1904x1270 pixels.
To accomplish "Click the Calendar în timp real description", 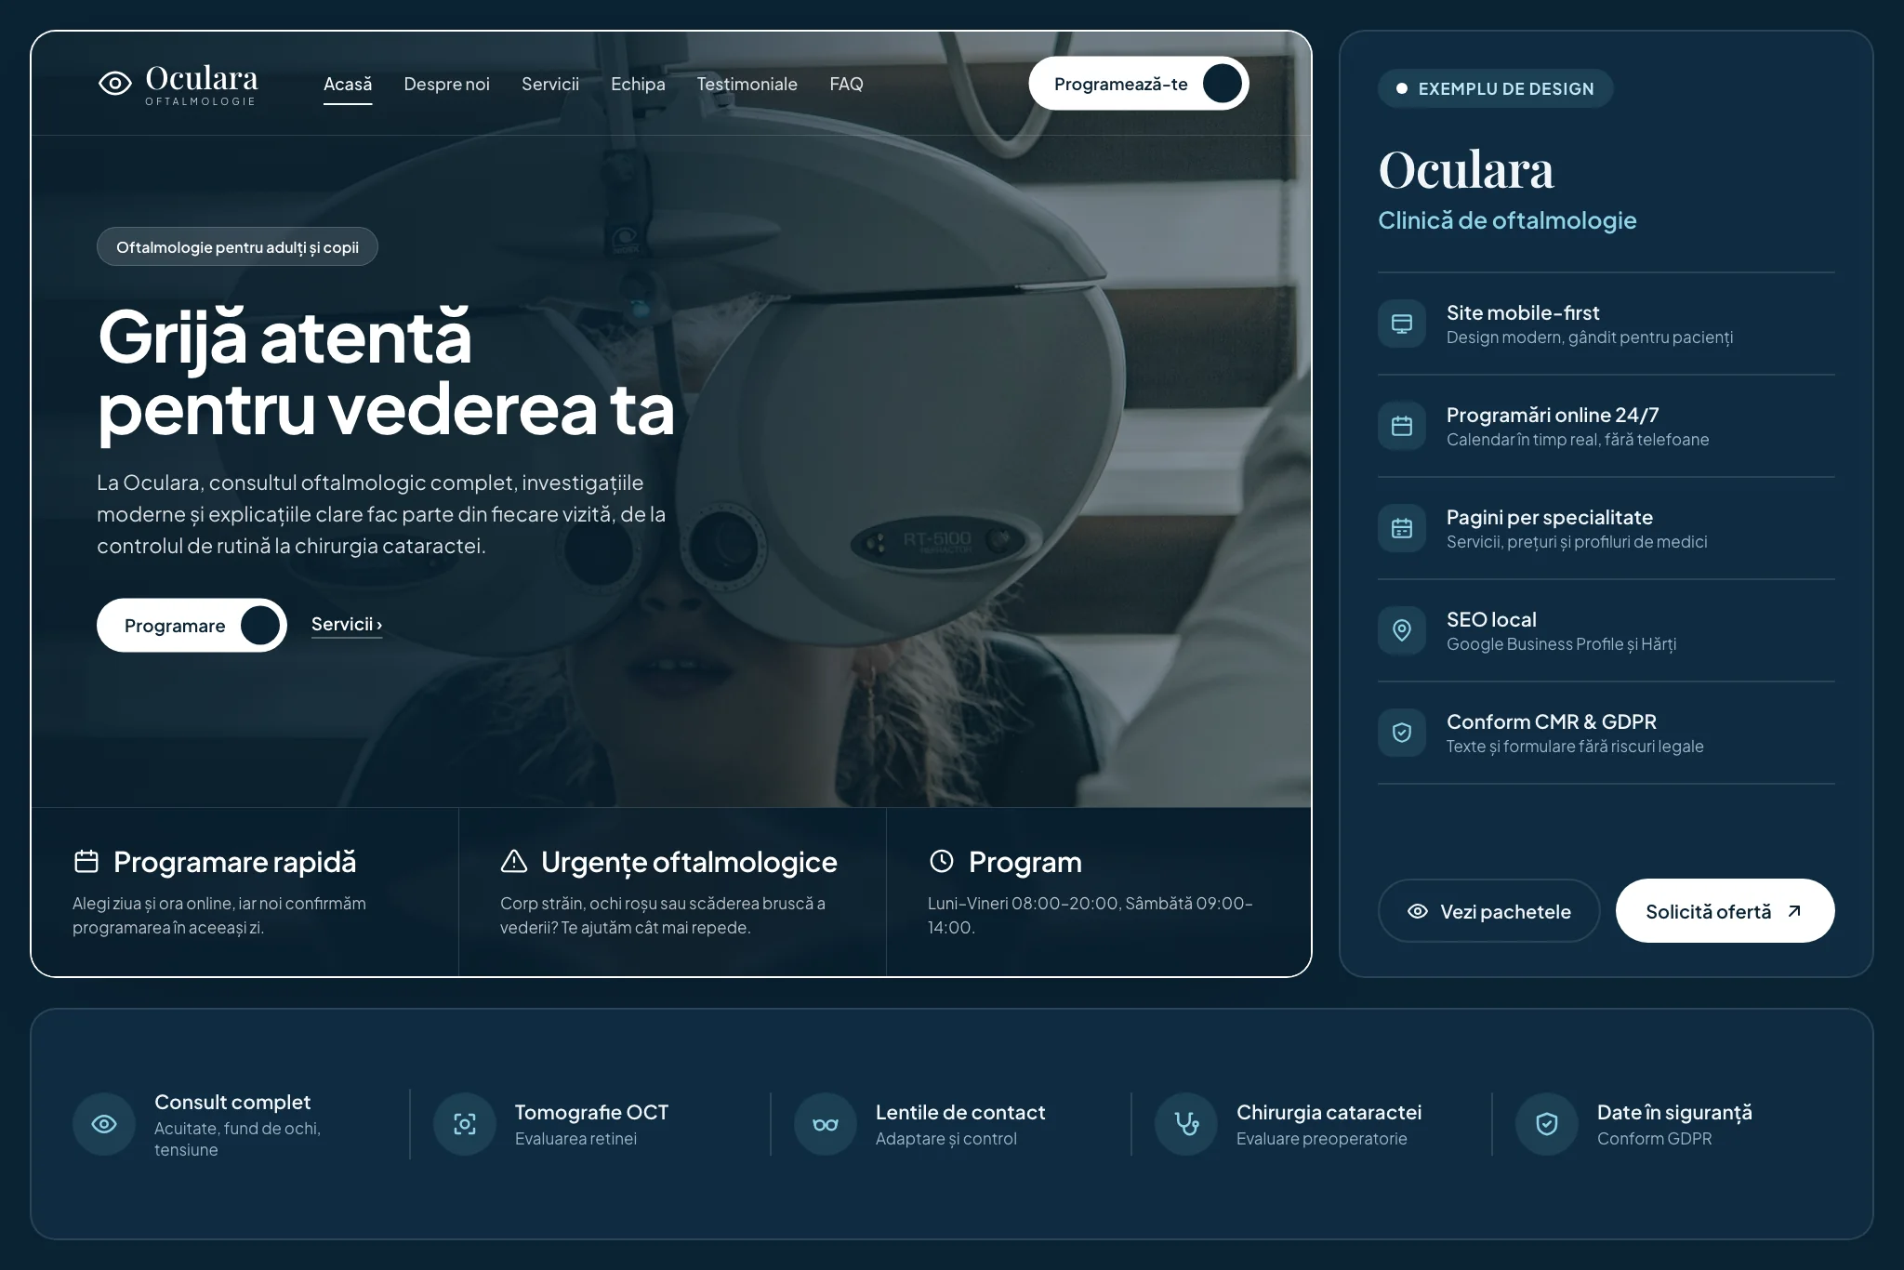I will click(1578, 439).
